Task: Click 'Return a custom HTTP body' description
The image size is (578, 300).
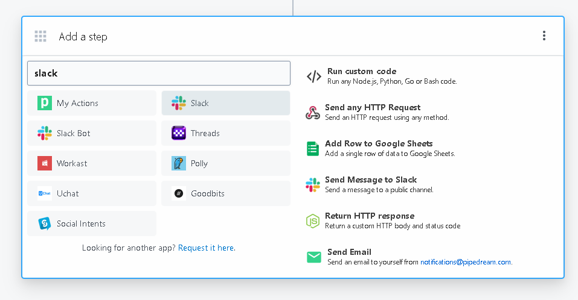Action: 393,226
